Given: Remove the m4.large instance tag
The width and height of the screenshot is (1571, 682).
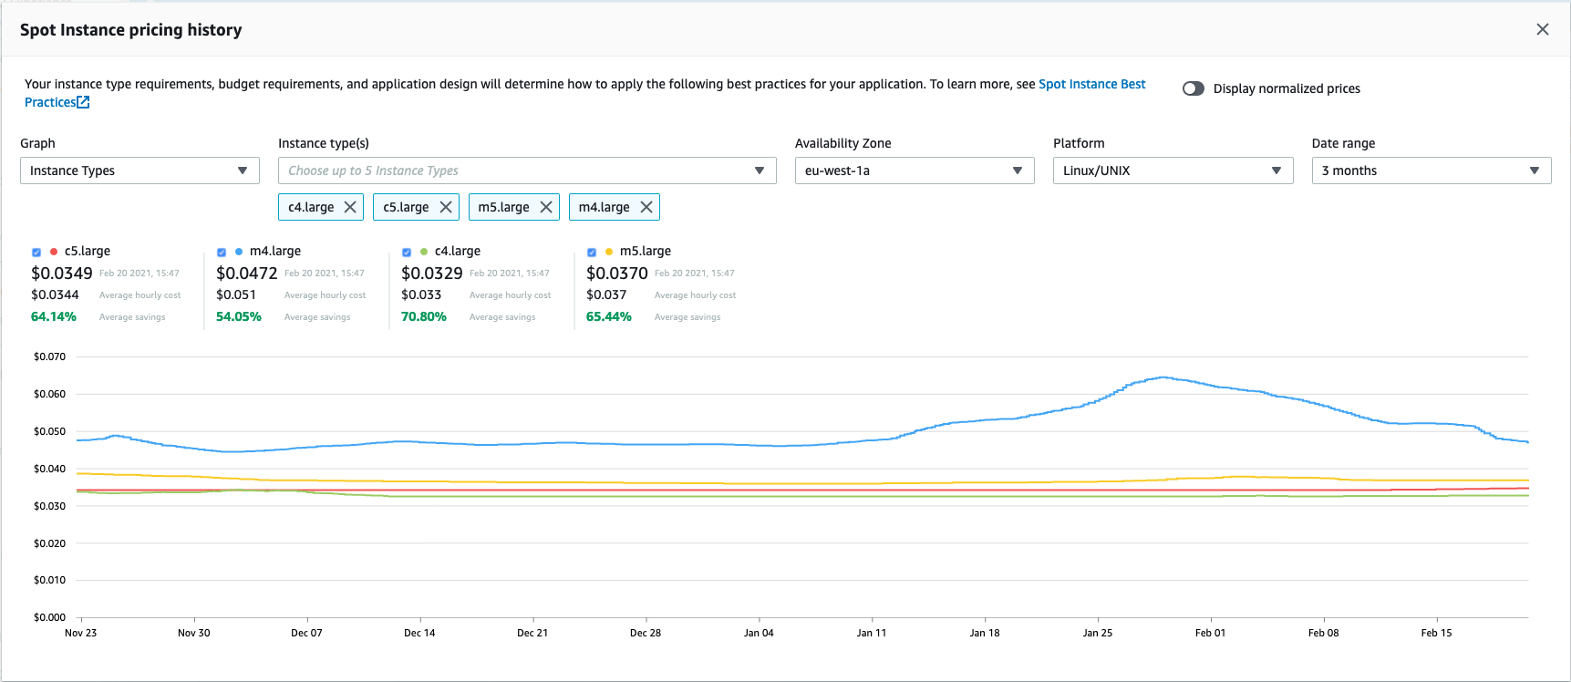Looking at the screenshot, I should (646, 207).
